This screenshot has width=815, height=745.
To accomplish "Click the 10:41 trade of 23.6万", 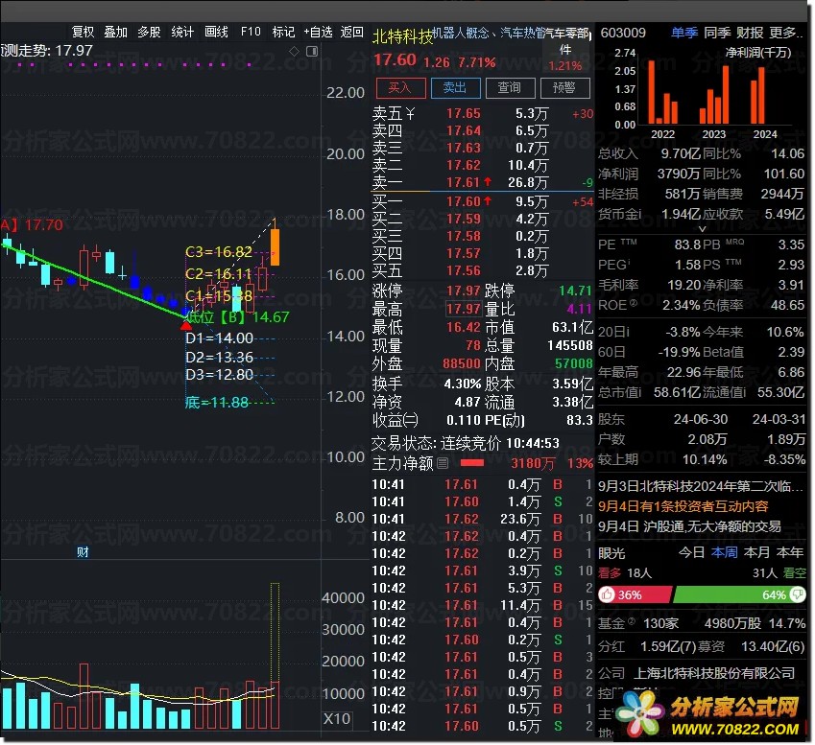I will [x=482, y=519].
